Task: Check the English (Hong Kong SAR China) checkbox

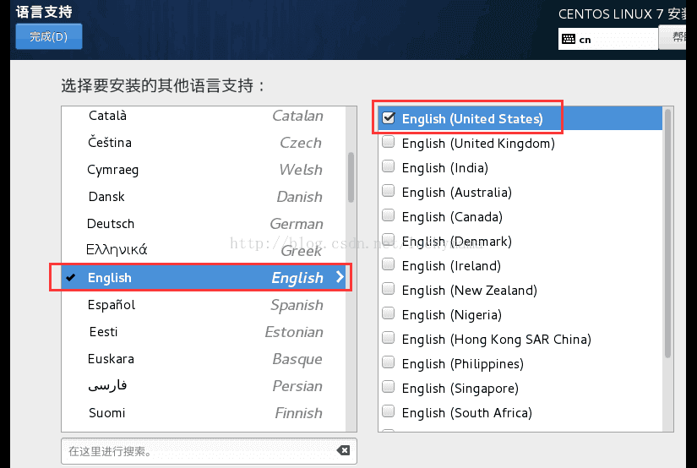Action: click(388, 338)
